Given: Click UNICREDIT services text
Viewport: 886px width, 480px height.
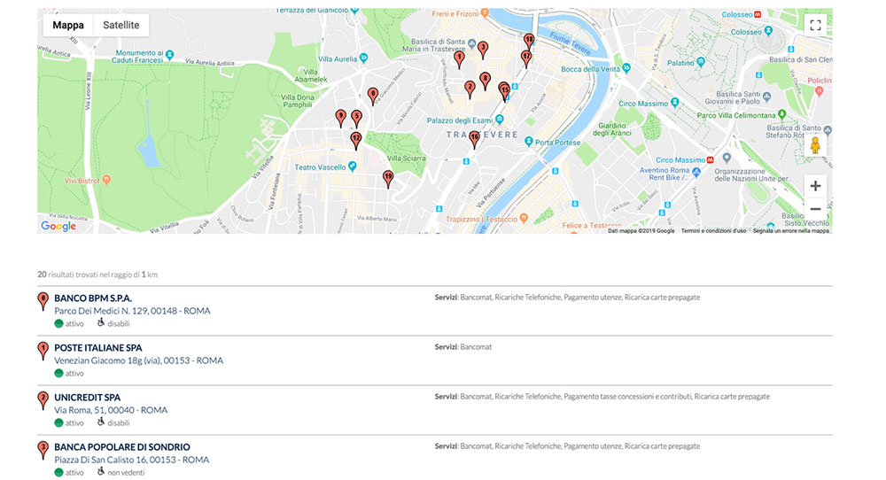Looking at the screenshot, I should pos(602,397).
